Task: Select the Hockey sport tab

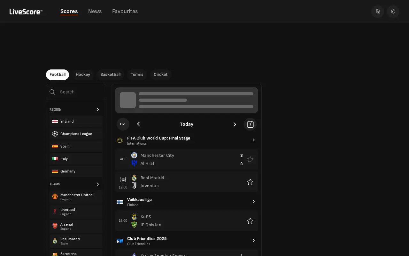Action: [83, 75]
